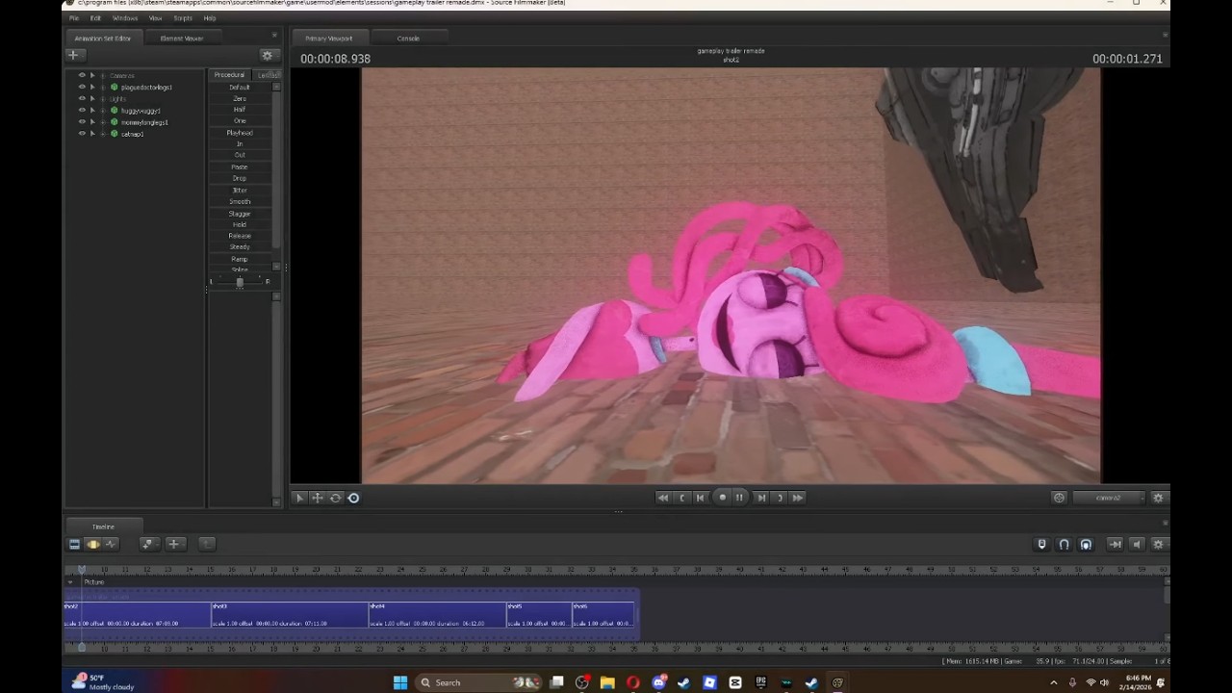The image size is (1232, 693).
Task: Jump to first frame with rewind button
Action: (x=662, y=498)
